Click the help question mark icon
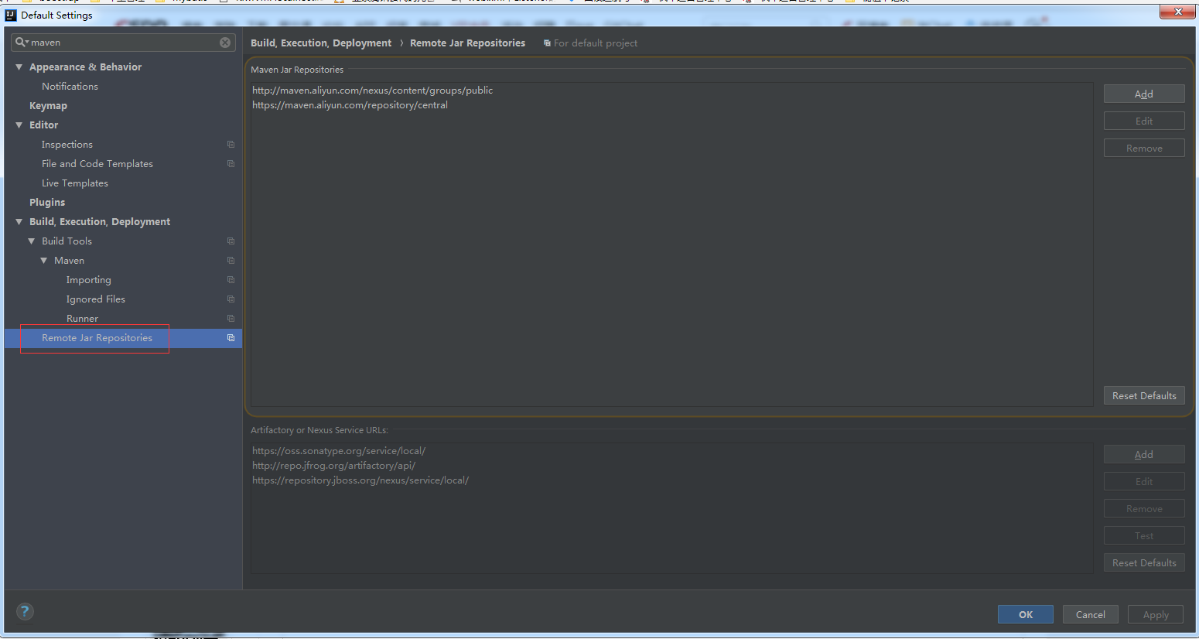Screen dimensions: 1199x639 click(25, 611)
